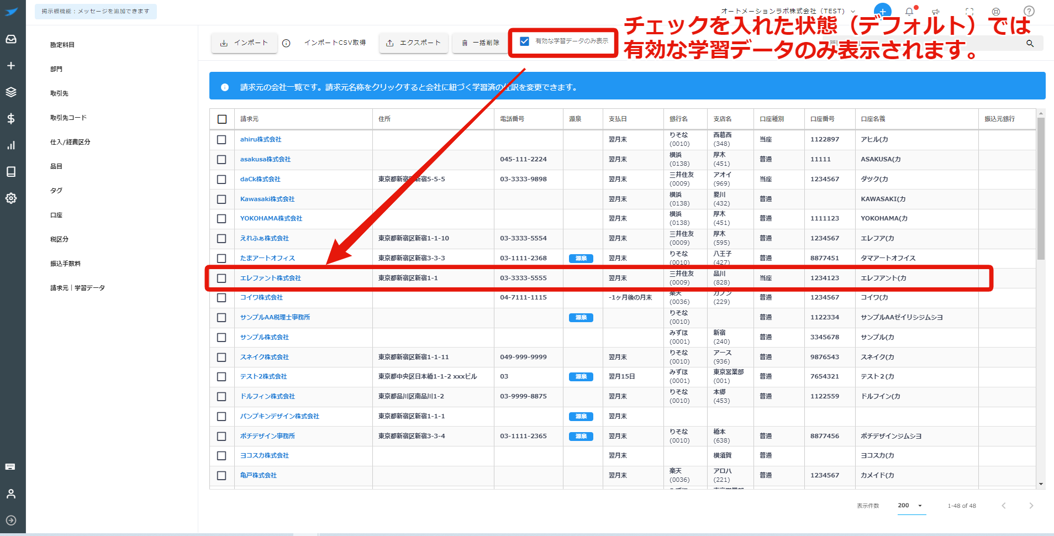Screen dimensions: 1054x536
Task: Check the スネイク株式会社 row checkbox
Action: click(222, 358)
